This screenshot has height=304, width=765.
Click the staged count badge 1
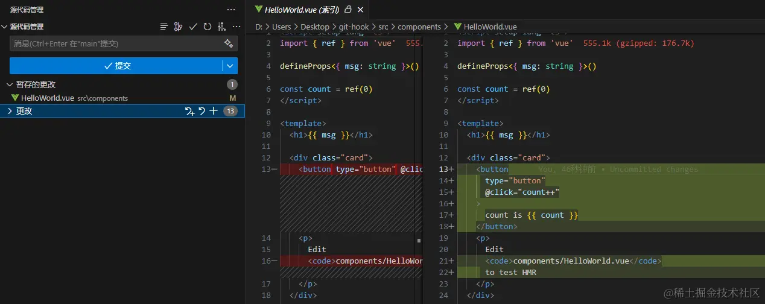click(x=232, y=84)
